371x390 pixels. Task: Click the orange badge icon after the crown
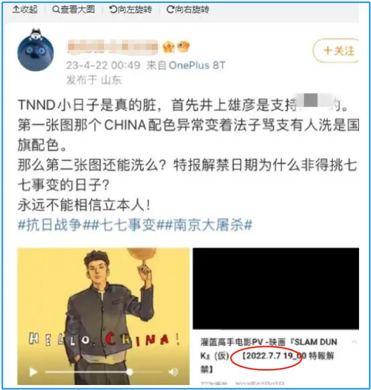[x=183, y=47]
